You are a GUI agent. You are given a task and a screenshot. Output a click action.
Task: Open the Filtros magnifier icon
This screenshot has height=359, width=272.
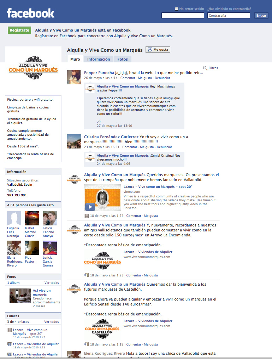pyautogui.click(x=205, y=68)
